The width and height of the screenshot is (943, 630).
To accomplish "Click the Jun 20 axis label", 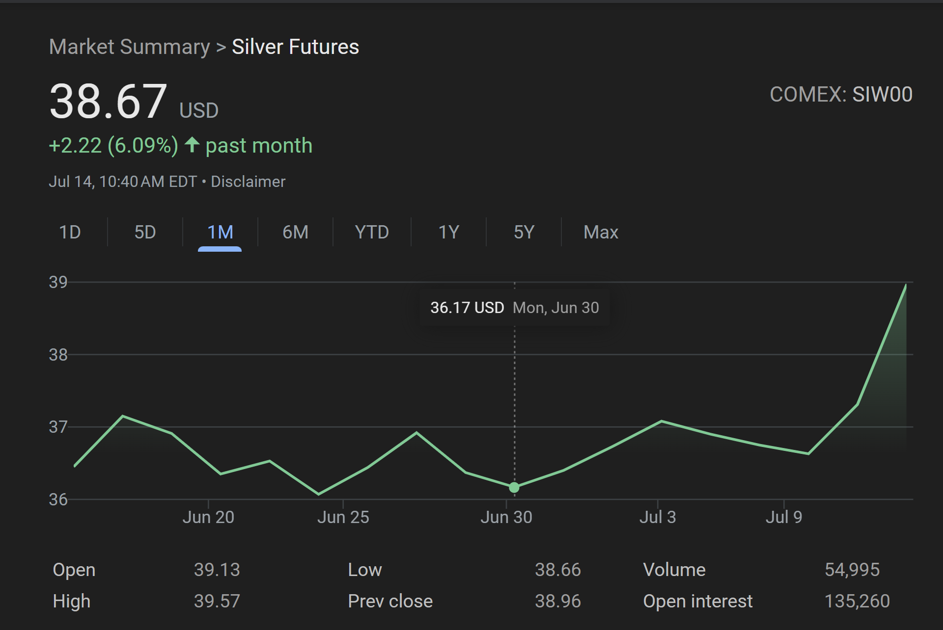I will pyautogui.click(x=208, y=517).
